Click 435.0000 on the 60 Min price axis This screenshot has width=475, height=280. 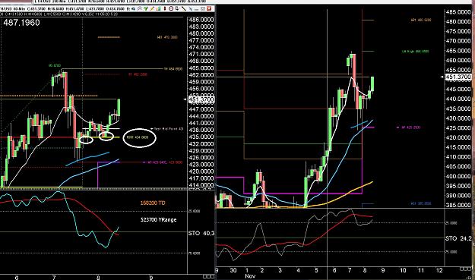pos(201,137)
